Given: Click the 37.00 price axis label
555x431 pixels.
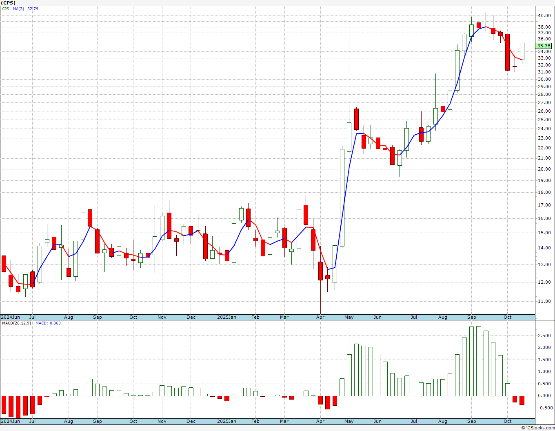Looking at the screenshot, I should (x=544, y=33).
